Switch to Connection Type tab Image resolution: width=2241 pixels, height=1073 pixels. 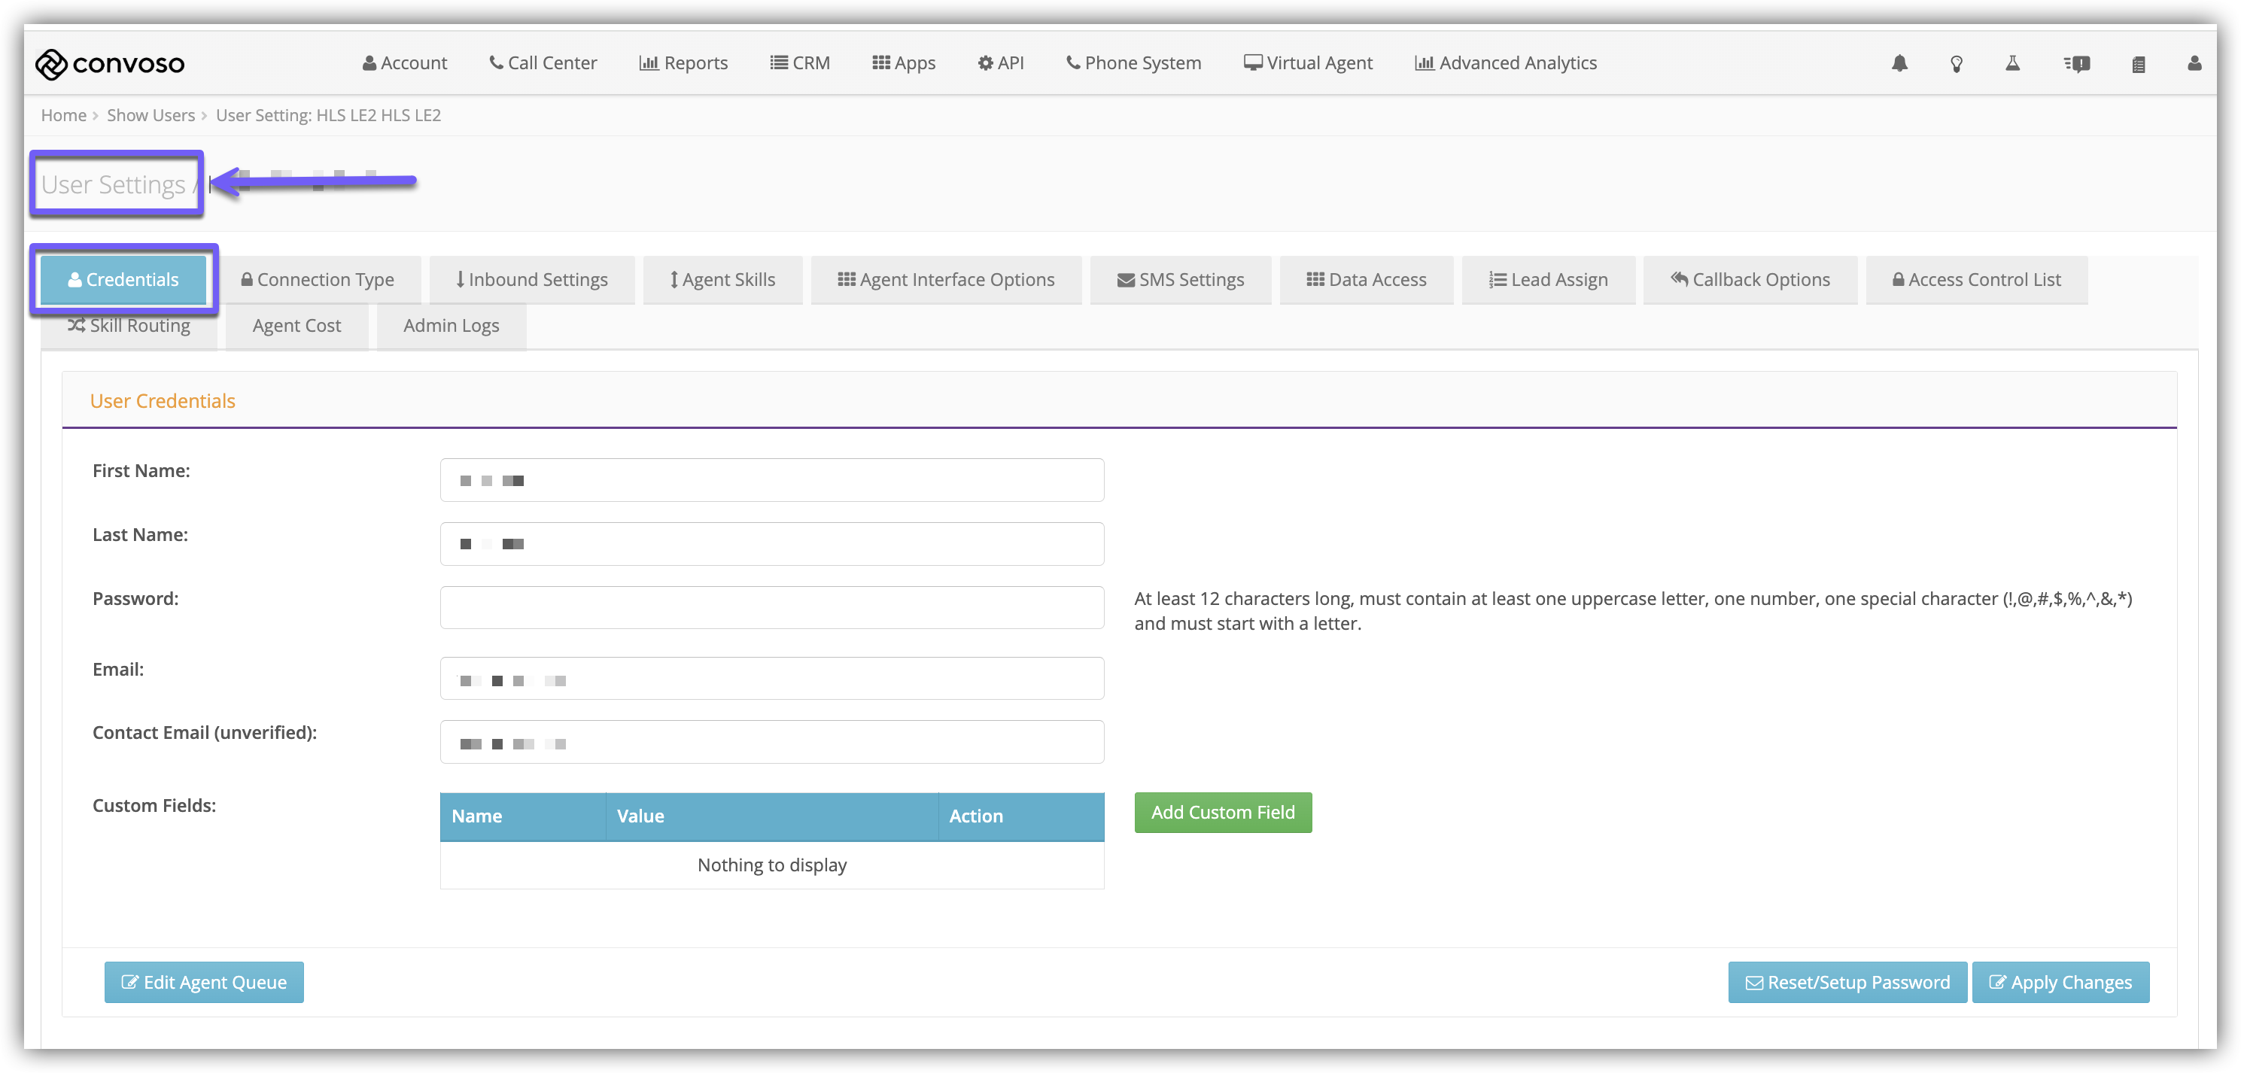coord(318,280)
